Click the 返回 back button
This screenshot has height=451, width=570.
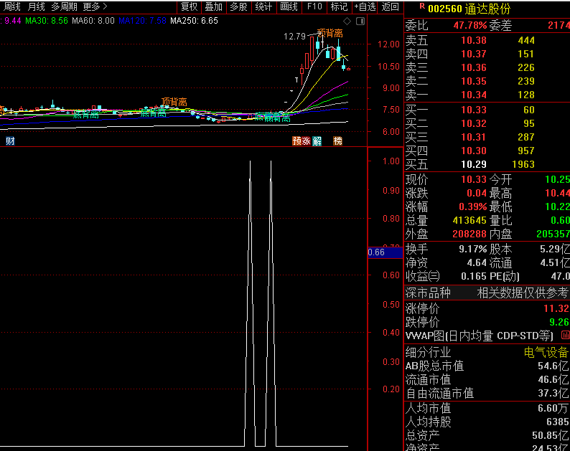coord(391,6)
